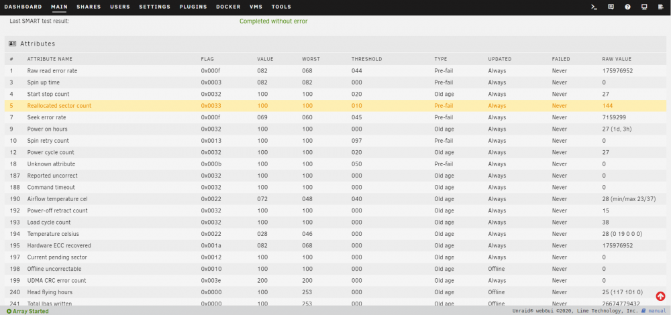Click the WORST column header

coord(311,59)
